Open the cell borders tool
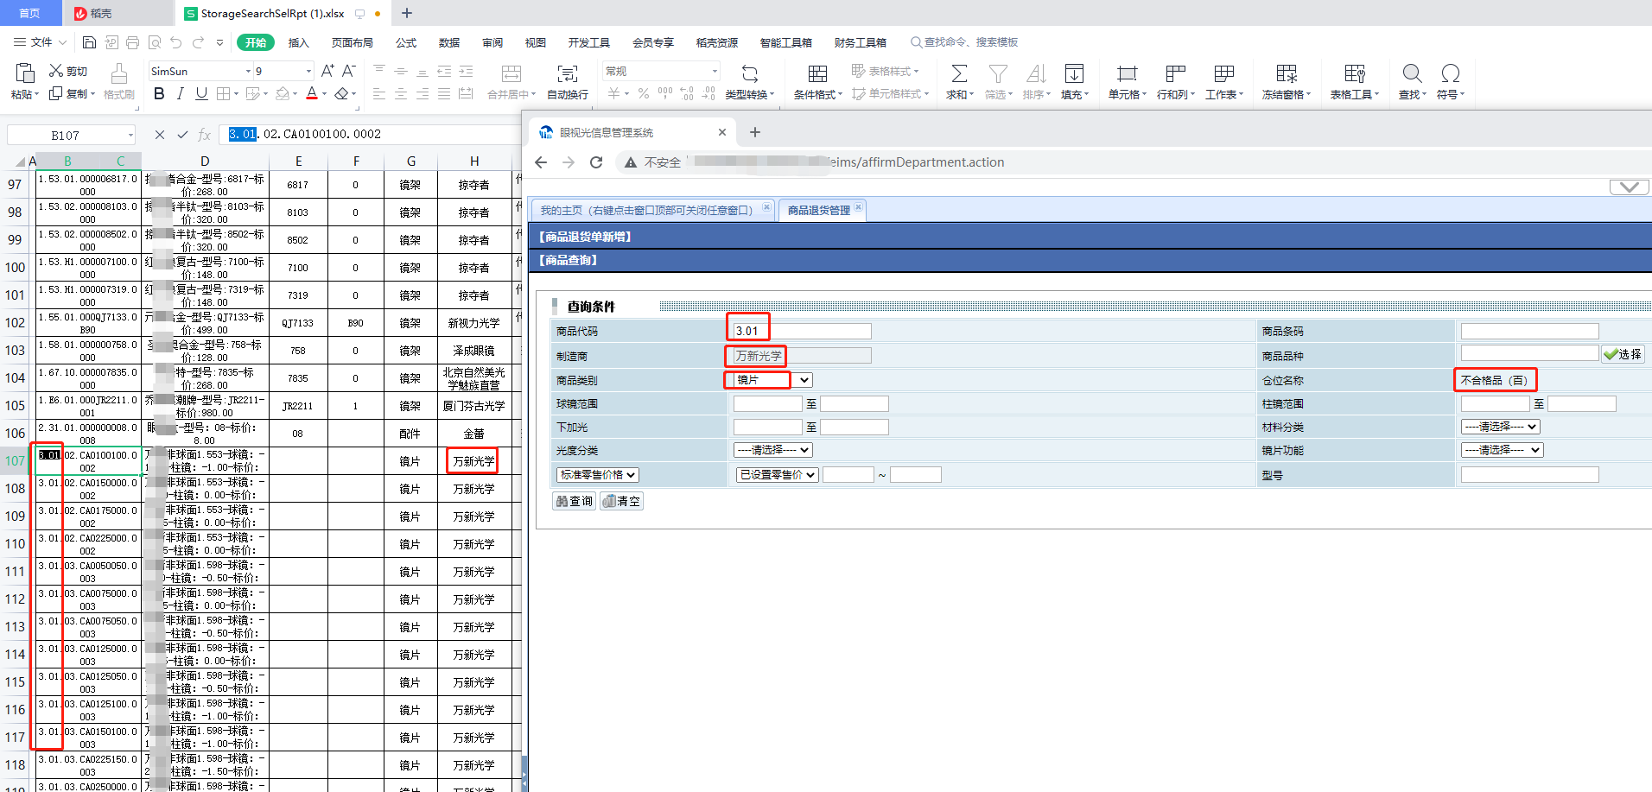 pos(223,93)
